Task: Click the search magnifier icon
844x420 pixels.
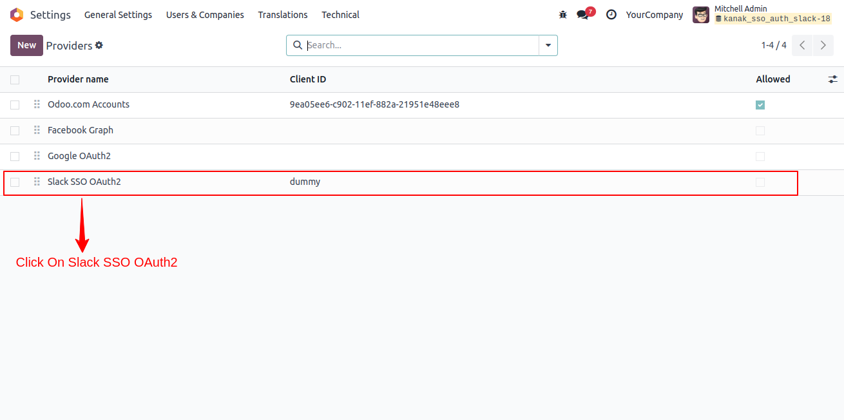Action: pyautogui.click(x=297, y=45)
